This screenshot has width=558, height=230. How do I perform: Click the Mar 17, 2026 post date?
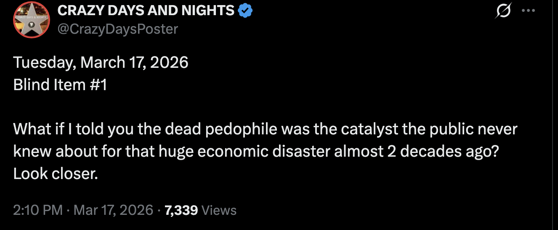pos(113,210)
